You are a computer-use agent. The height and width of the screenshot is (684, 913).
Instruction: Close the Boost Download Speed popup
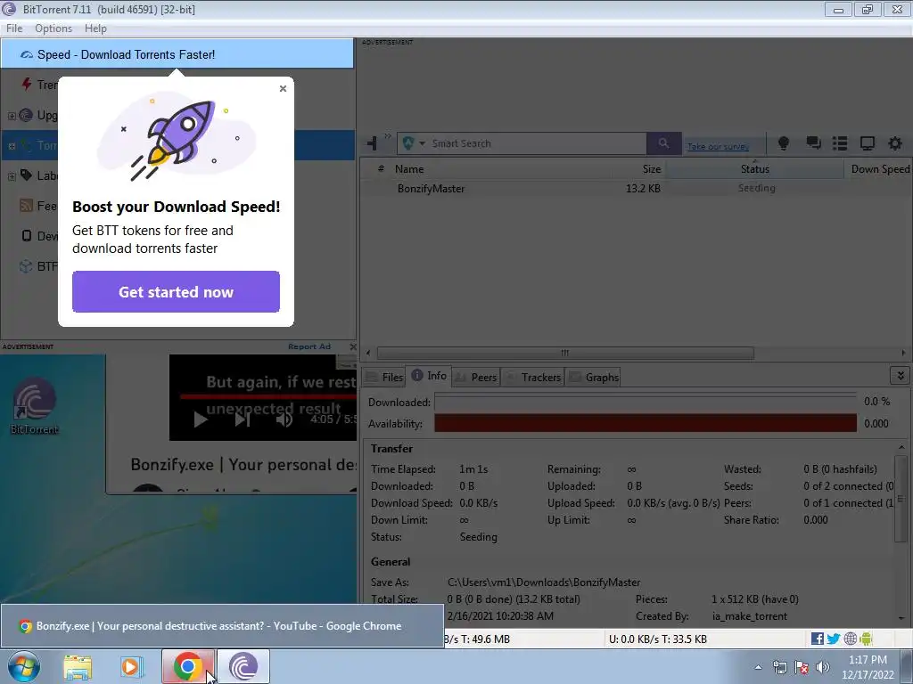(x=283, y=88)
